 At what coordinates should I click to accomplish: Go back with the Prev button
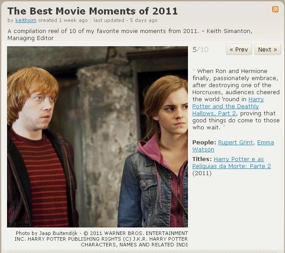pyautogui.click(x=239, y=49)
